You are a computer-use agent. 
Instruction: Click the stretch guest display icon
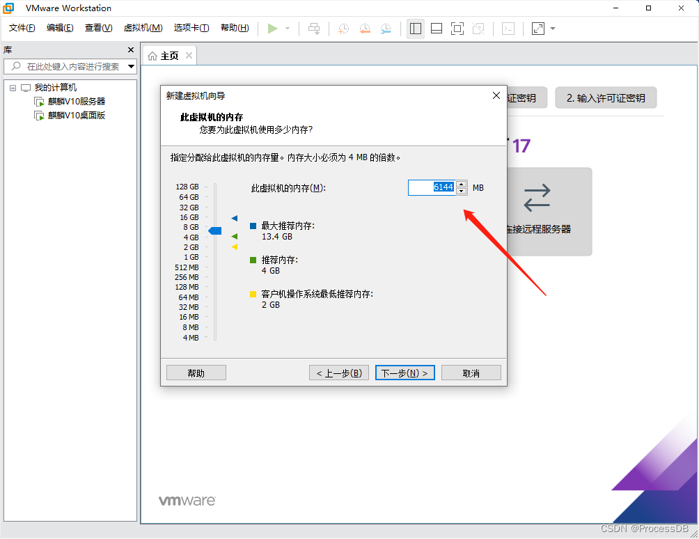tap(538, 29)
